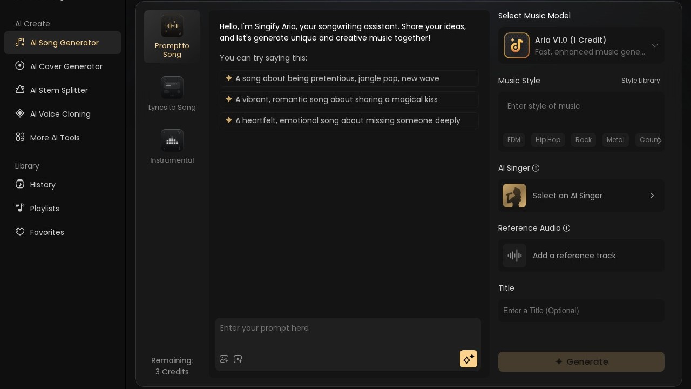Click the image upload icon in prompt box
Screen dimensions: 691x389
point(224,359)
